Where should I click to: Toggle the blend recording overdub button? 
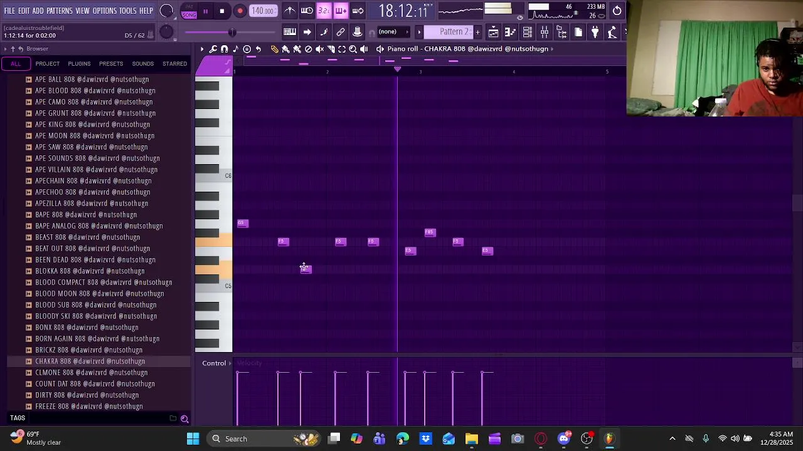click(341, 11)
